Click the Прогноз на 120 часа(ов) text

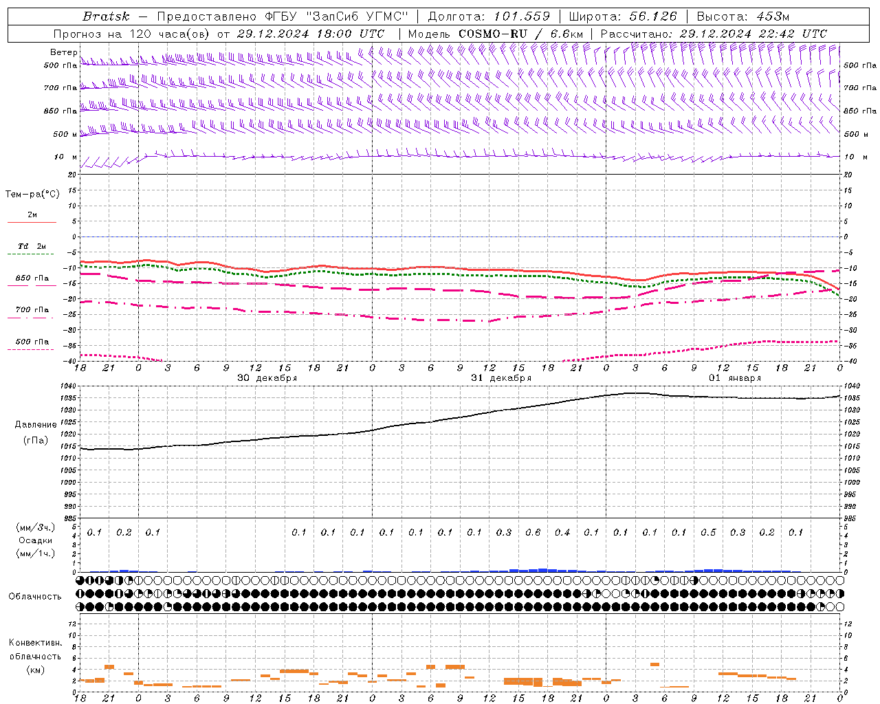pyautogui.click(x=132, y=34)
